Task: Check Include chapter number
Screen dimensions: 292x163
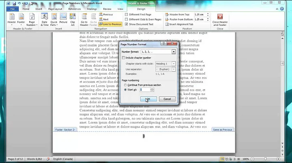Action: pos(123,58)
